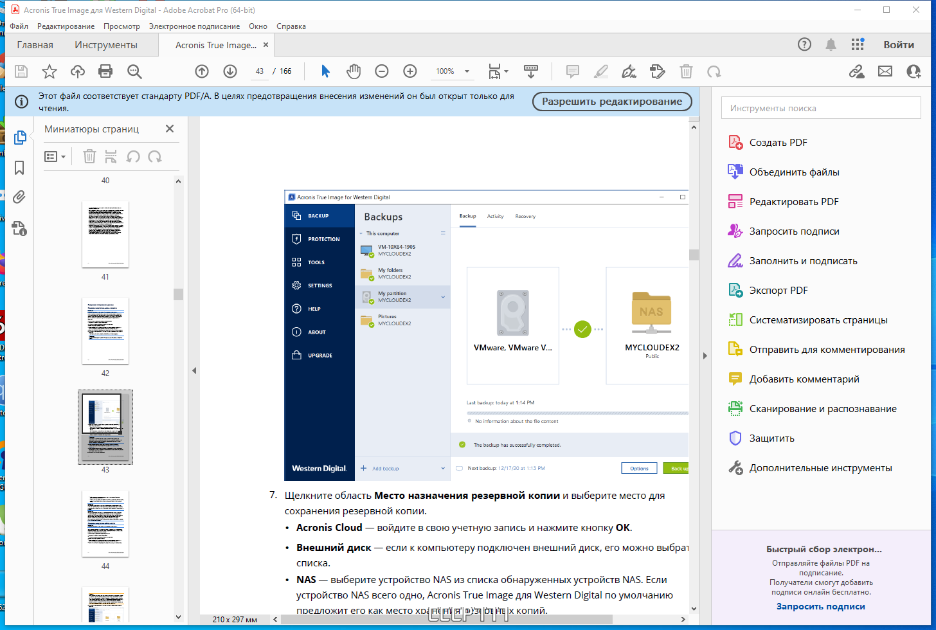936x630 pixels.
Task: Switch to the Инструменты tab
Action: (x=106, y=45)
